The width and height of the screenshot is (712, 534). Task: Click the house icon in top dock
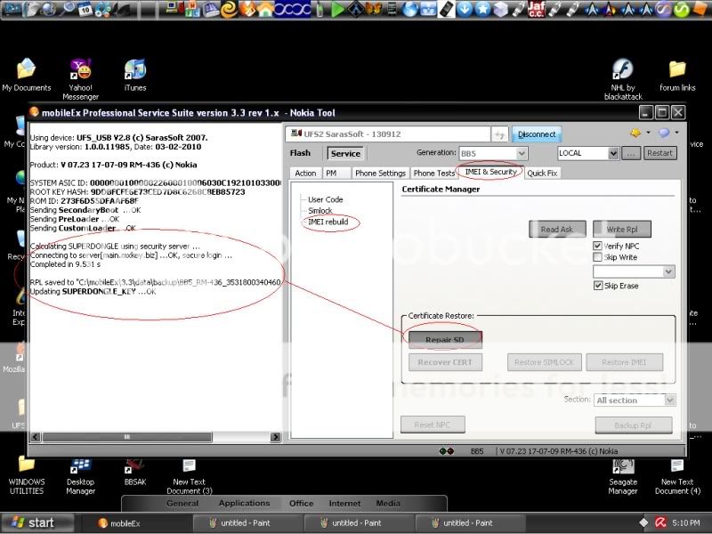[x=265, y=9]
